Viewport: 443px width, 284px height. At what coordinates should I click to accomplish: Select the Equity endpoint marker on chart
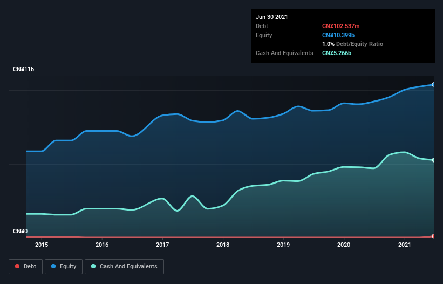click(x=433, y=84)
